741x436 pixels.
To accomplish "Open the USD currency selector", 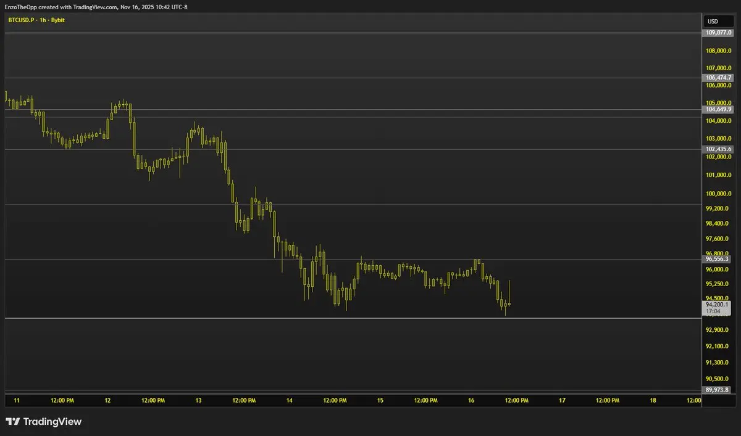I will [720, 22].
